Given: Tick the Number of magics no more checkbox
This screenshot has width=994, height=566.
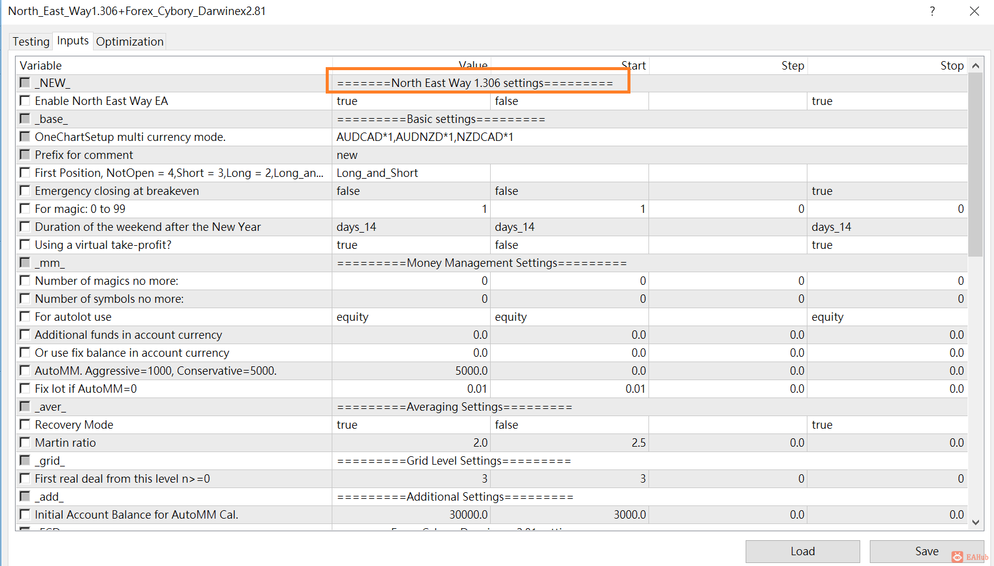Looking at the screenshot, I should [25, 281].
